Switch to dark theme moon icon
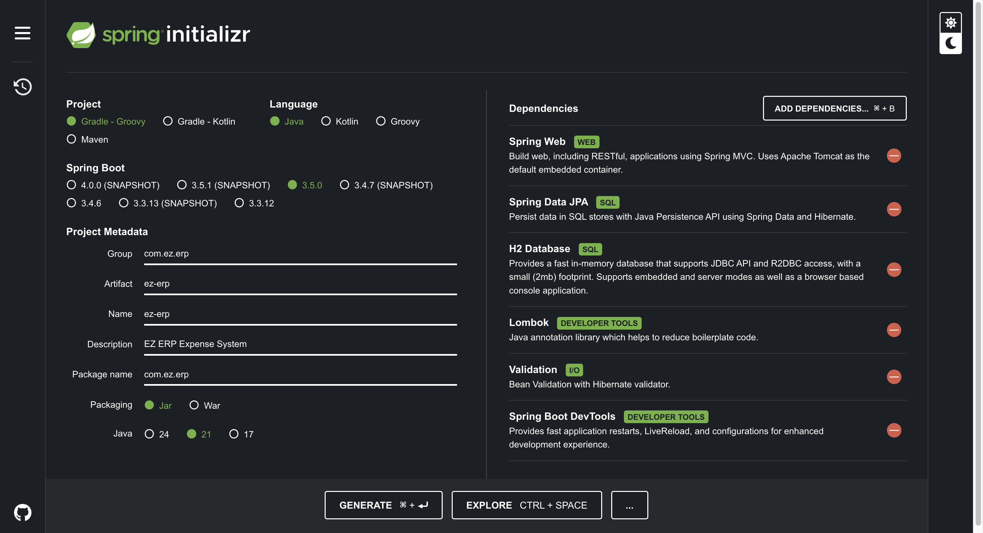Screen dimensions: 983x533 (x=950, y=43)
